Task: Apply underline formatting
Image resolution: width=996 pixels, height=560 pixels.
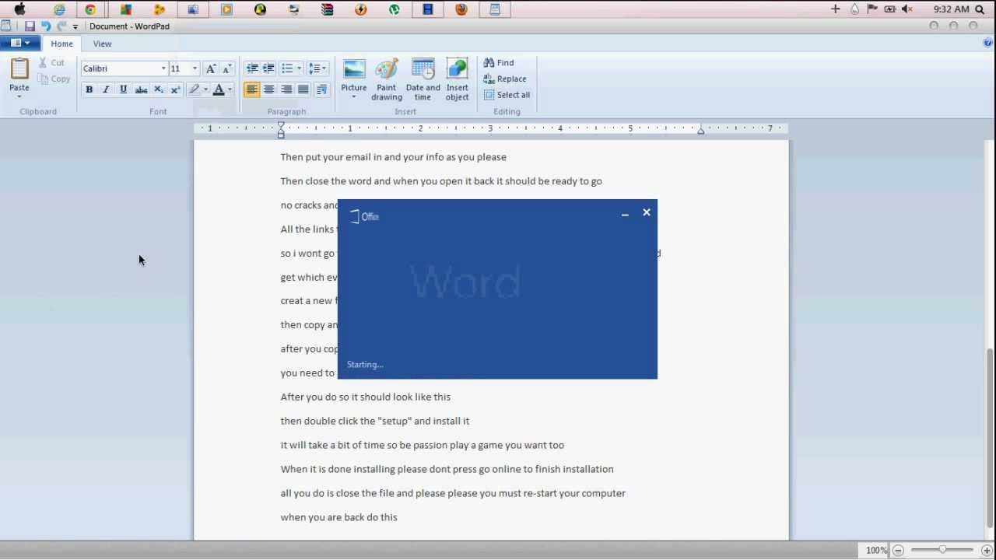Action: click(x=123, y=90)
